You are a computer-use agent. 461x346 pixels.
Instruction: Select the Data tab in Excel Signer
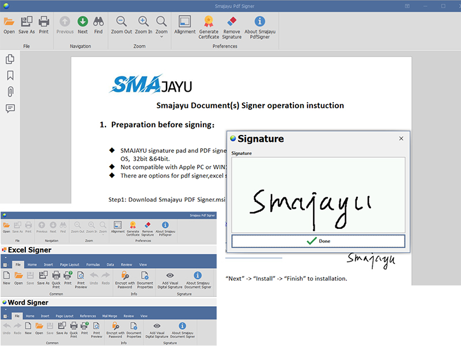[x=110, y=265]
